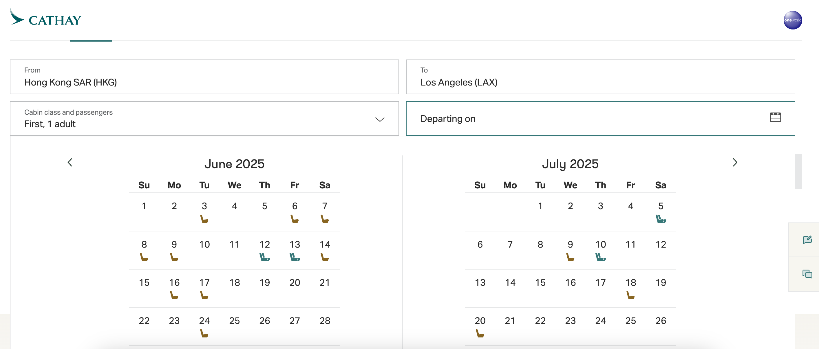Click seat icon under June 14

pyautogui.click(x=325, y=257)
